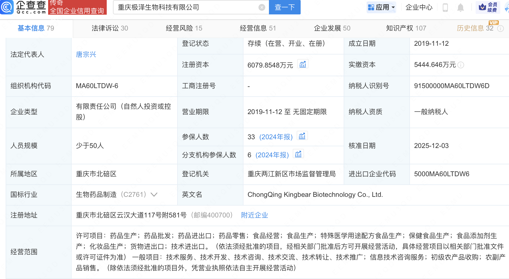
Task: Open the 经营风险 tab
Action: point(184,28)
